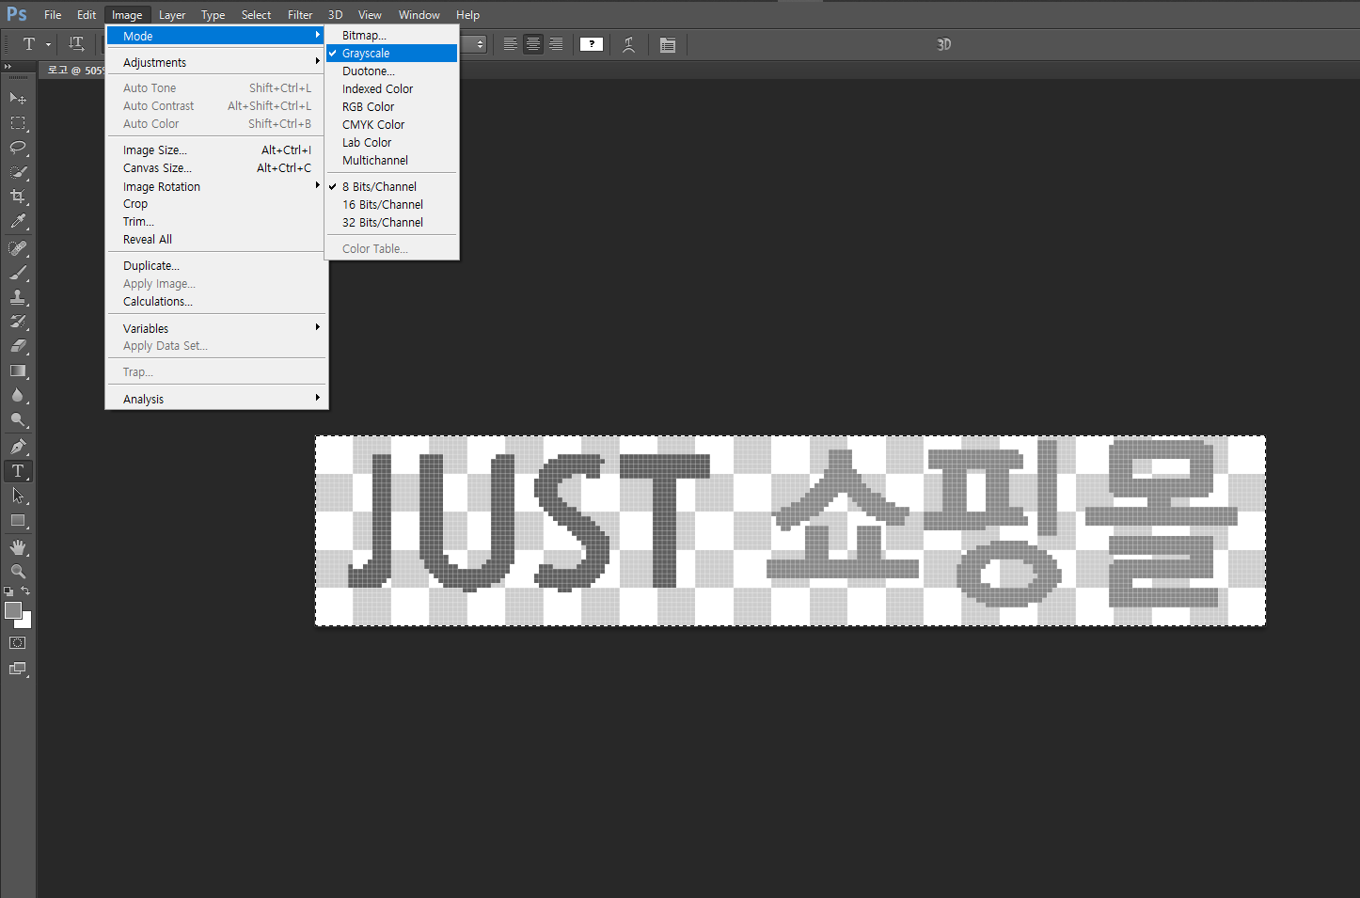Open the font dropdown stepper in options bar
The image size is (1360, 898).
[480, 44]
